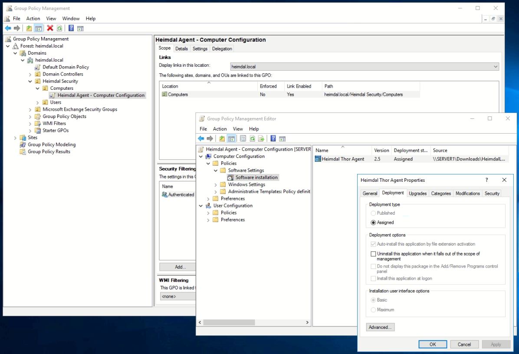Toggle Install this application at logon checkbox
Image resolution: width=519 pixels, height=354 pixels.
pyautogui.click(x=373, y=279)
